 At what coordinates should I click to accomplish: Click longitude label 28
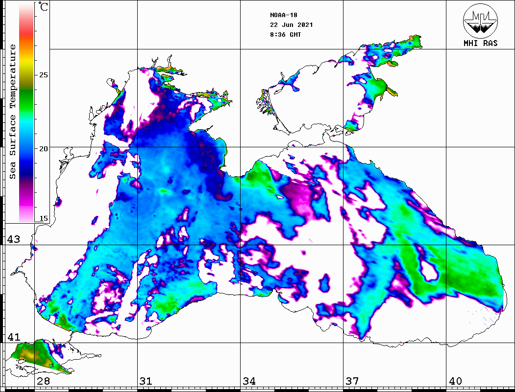tap(43, 381)
